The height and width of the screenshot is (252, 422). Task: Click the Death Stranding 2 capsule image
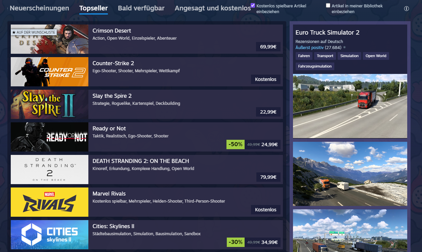pos(49,169)
